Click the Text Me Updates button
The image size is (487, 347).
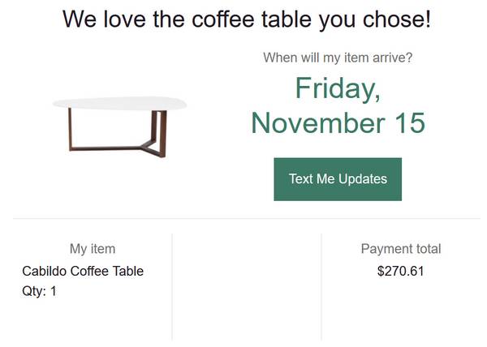coord(338,179)
